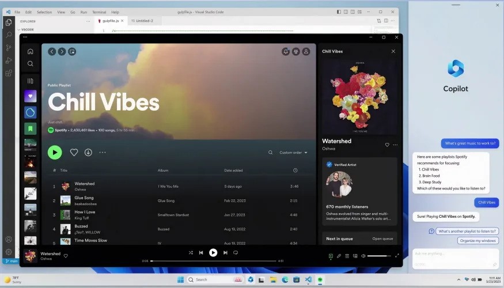Search within the Chill Vibes playlist
504x288 pixels.
pyautogui.click(x=270, y=153)
